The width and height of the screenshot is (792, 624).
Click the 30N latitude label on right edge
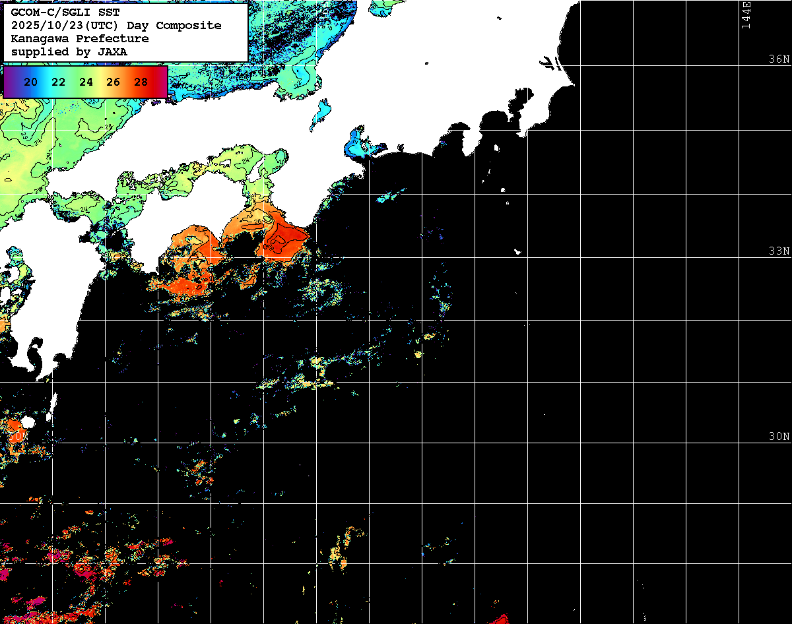(x=779, y=437)
